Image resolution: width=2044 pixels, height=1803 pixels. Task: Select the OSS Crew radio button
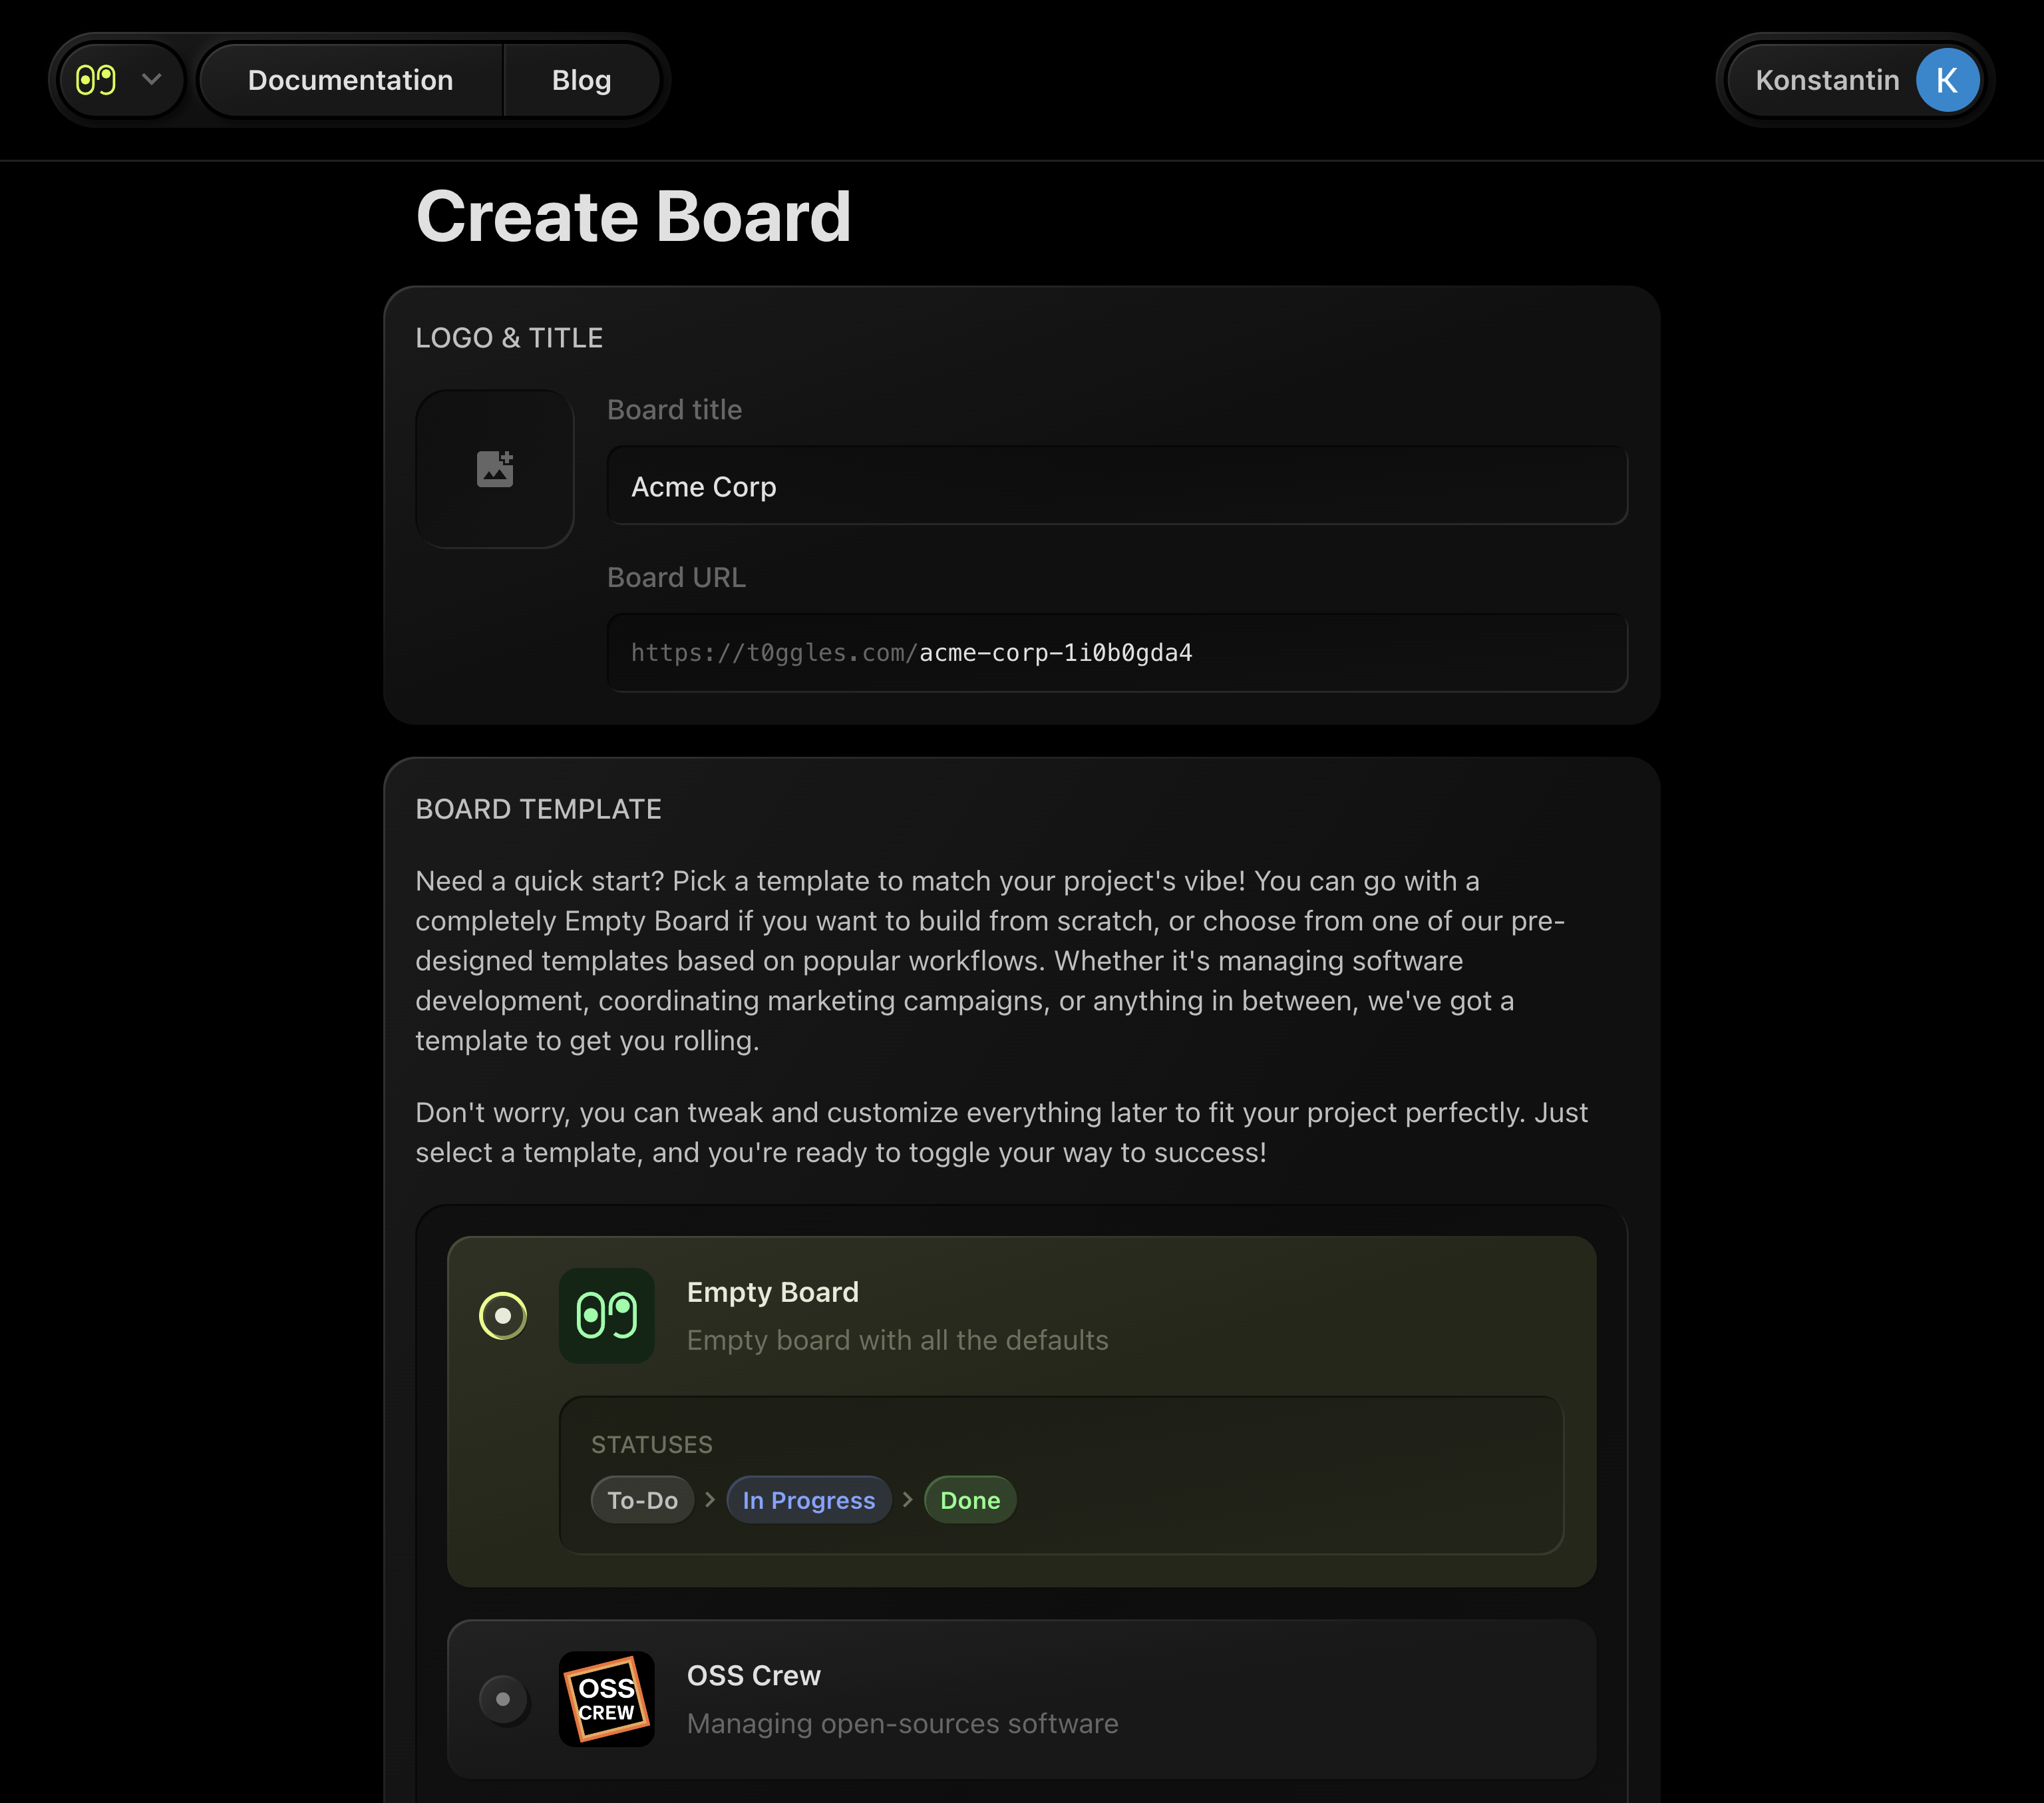point(503,1699)
